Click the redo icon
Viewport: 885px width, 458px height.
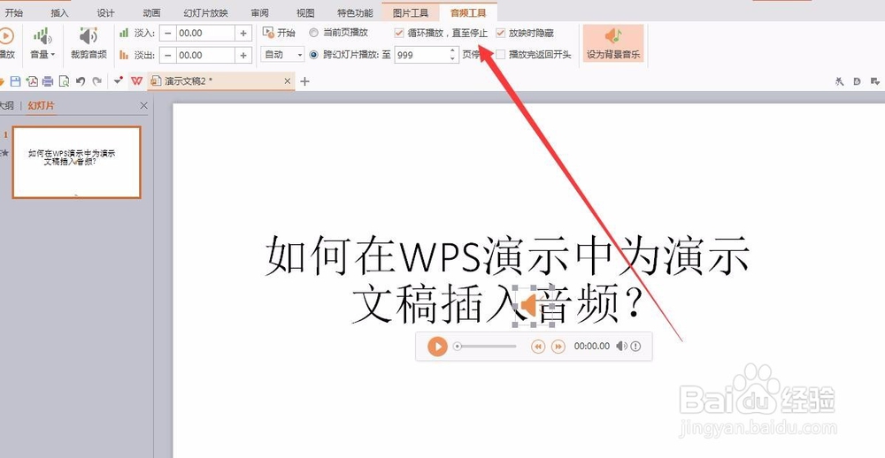pyautogui.click(x=97, y=81)
